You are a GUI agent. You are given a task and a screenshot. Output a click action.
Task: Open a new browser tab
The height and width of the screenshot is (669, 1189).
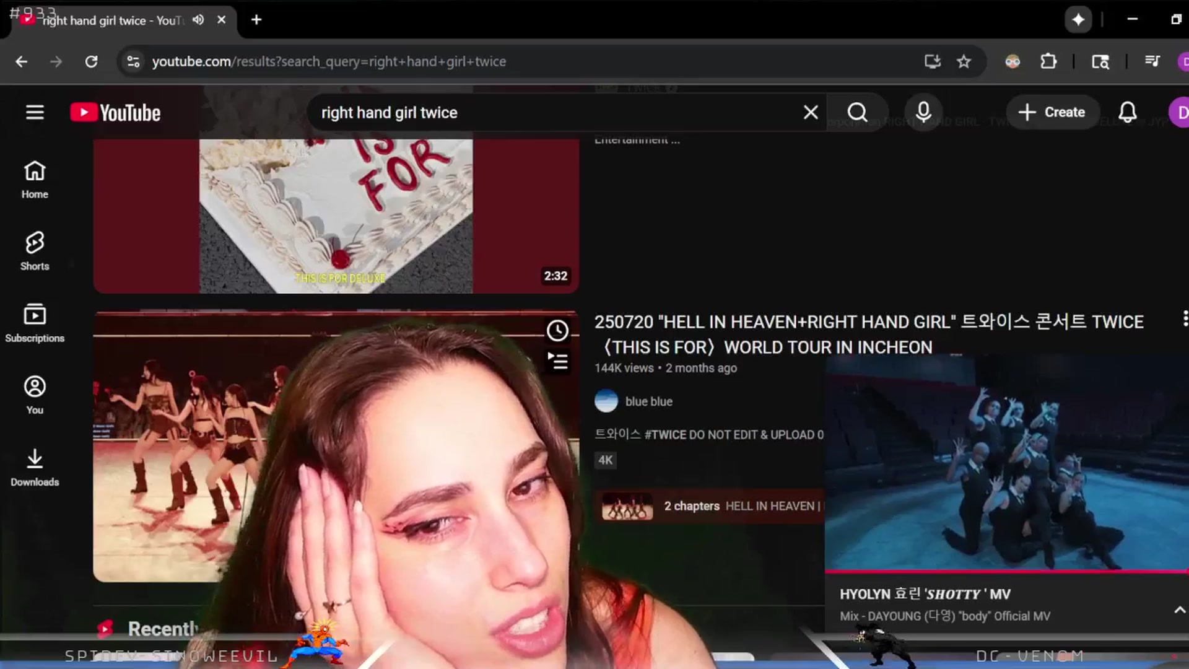click(256, 20)
